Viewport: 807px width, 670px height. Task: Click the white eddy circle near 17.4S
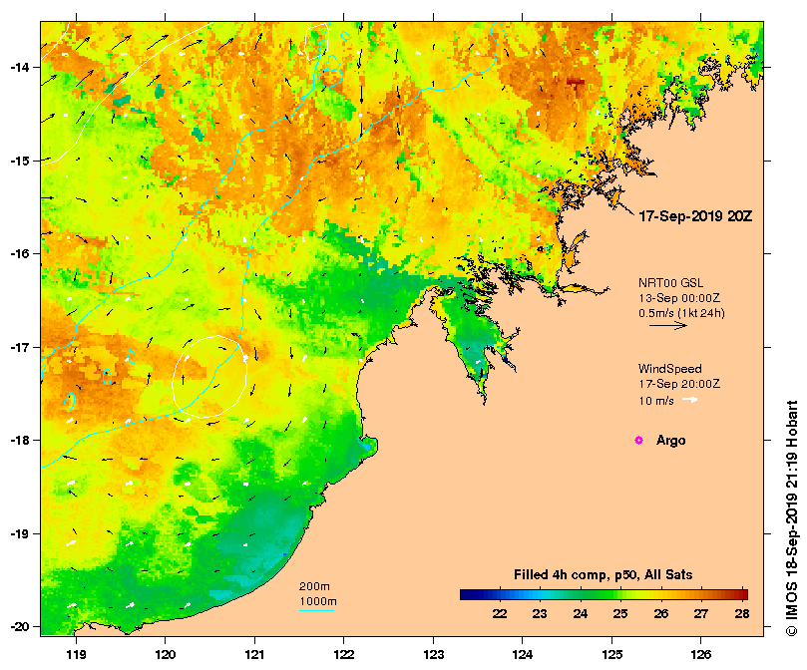coord(209,376)
